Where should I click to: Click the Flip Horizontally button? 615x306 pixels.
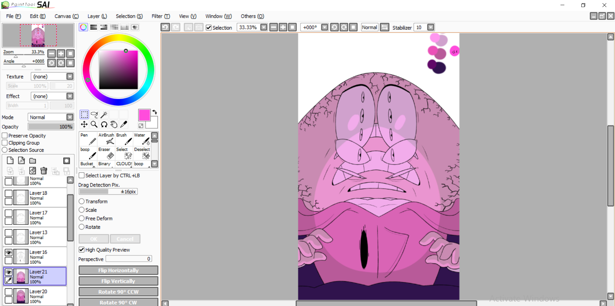click(118, 270)
